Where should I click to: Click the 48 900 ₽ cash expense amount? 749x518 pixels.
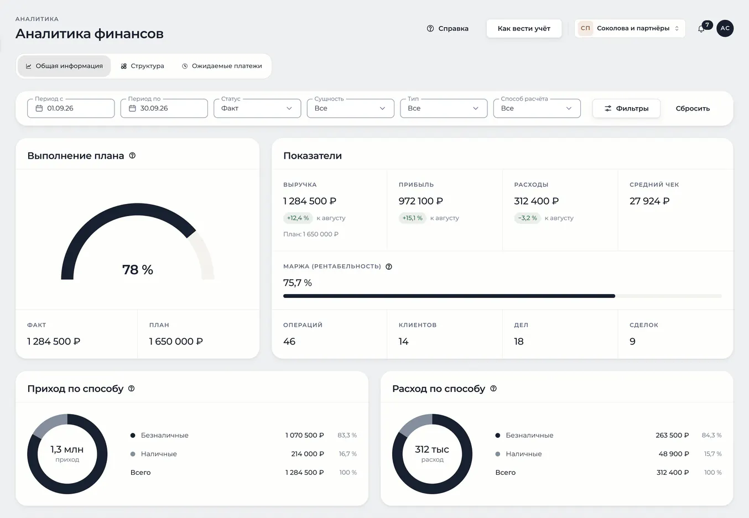[674, 454]
